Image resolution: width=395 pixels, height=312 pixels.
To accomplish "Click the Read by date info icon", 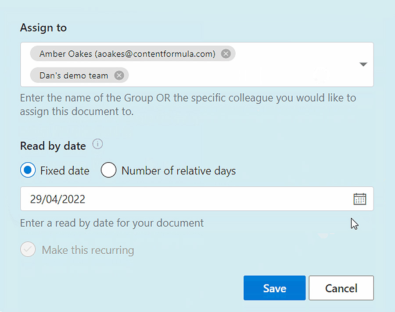I will pyautogui.click(x=97, y=144).
